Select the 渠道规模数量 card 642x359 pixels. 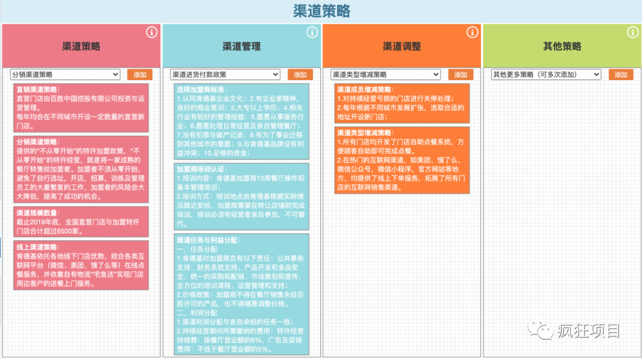click(x=81, y=221)
